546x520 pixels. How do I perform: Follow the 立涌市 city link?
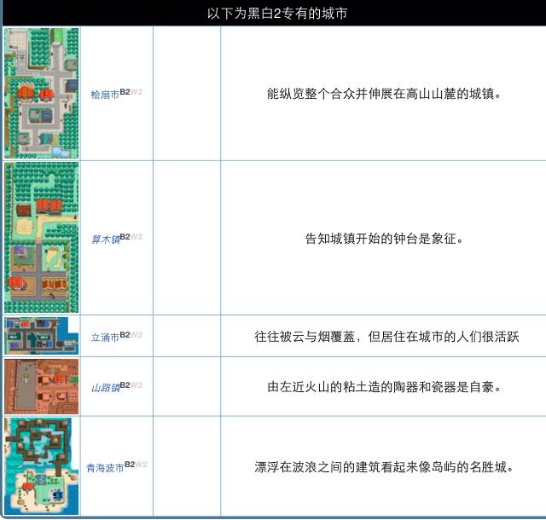[x=105, y=338]
